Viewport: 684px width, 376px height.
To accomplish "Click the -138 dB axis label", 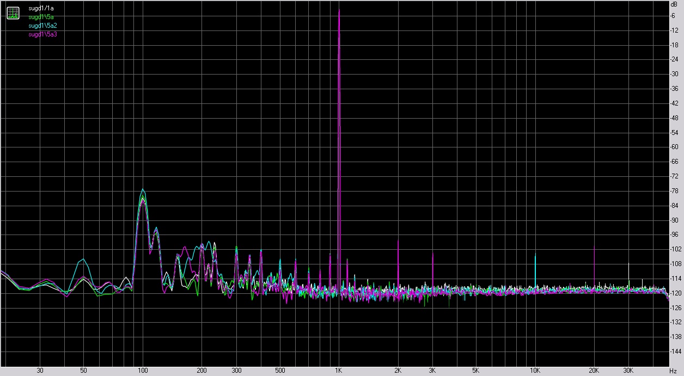I will (x=676, y=338).
